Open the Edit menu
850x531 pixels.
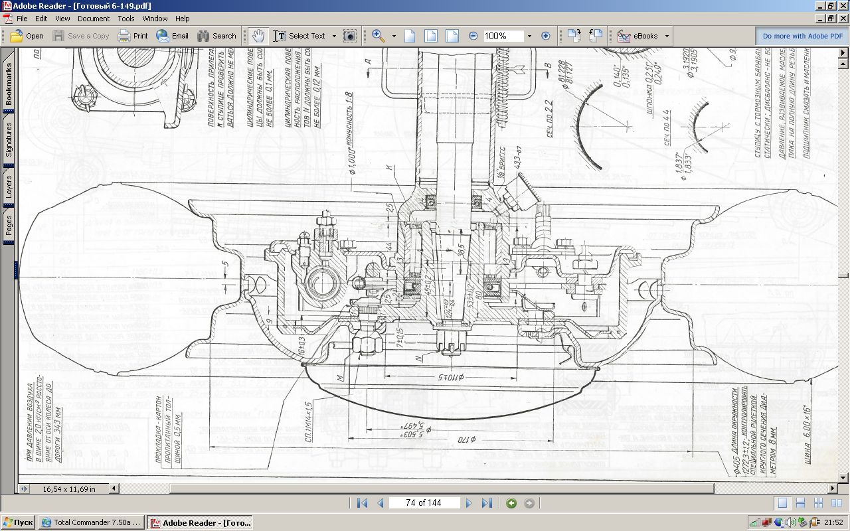(x=41, y=19)
